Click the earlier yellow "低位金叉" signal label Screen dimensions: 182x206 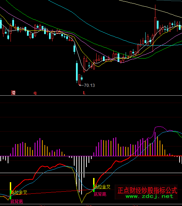(x=19, y=192)
